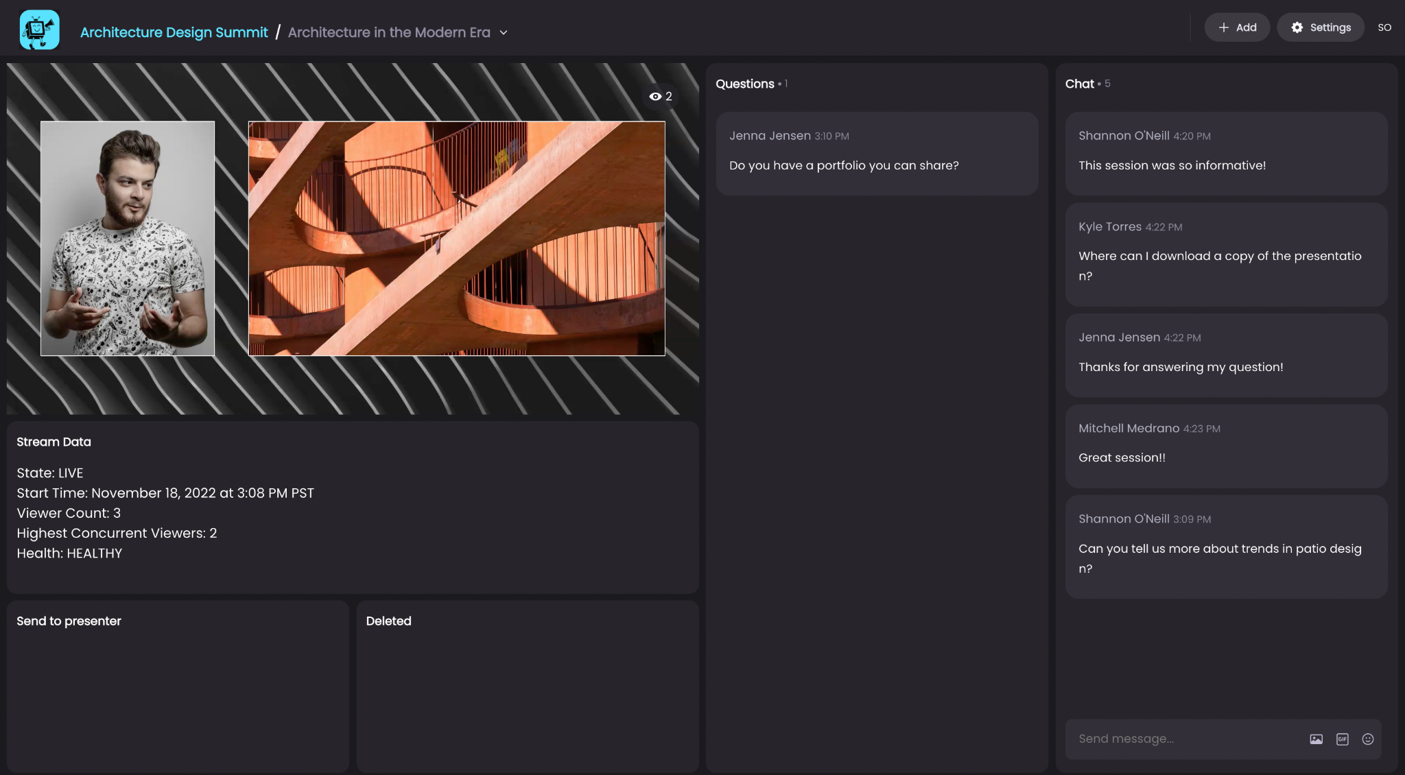Viewport: 1405px width, 775px height.
Task: Select Shannon O'Neill's patio design message
Action: coord(1226,547)
